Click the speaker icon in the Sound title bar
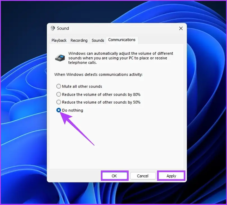The image size is (227, 205). pyautogui.click(x=53, y=28)
